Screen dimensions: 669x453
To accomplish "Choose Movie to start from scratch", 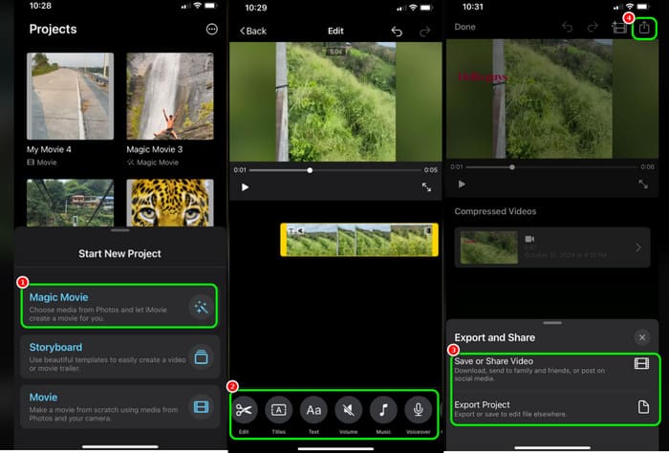I will click(x=119, y=407).
